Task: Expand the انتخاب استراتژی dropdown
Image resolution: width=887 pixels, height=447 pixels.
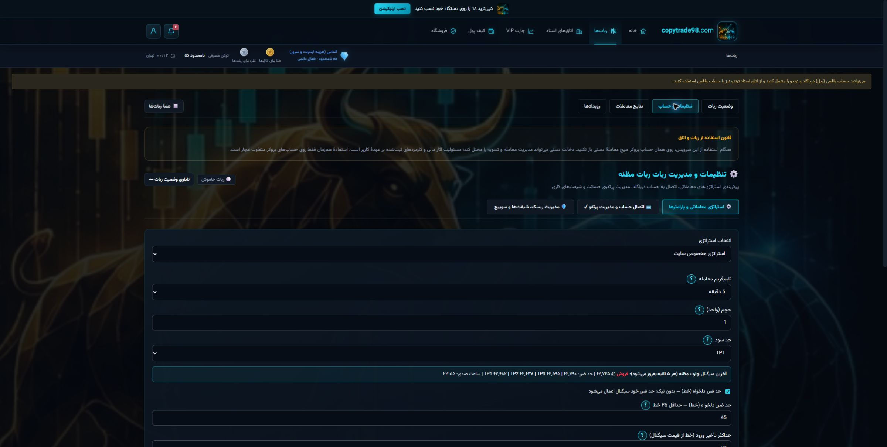Action: 441,254
